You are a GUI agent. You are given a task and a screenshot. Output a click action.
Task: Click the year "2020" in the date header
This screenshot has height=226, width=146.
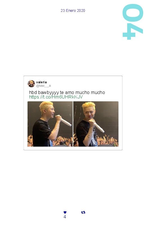81,10
